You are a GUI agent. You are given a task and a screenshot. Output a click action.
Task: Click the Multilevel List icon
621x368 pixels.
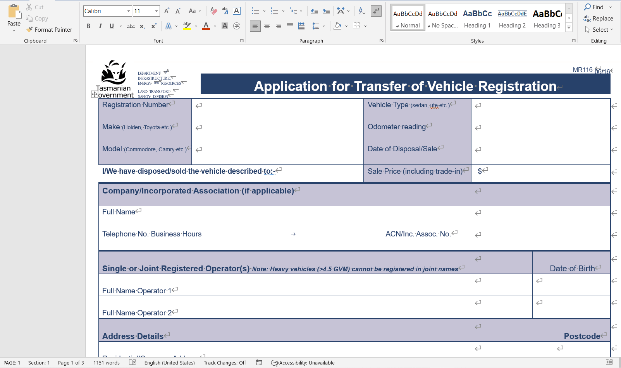[x=293, y=11]
